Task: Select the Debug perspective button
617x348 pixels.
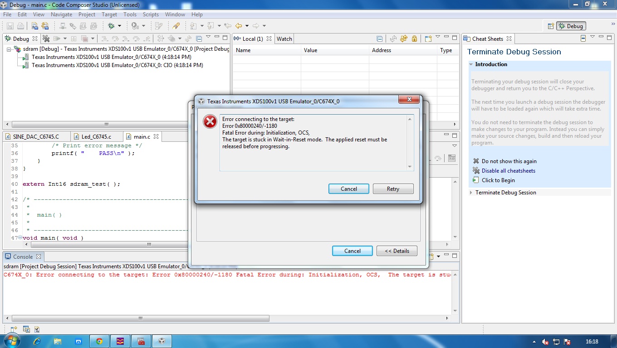Action: [x=571, y=26]
